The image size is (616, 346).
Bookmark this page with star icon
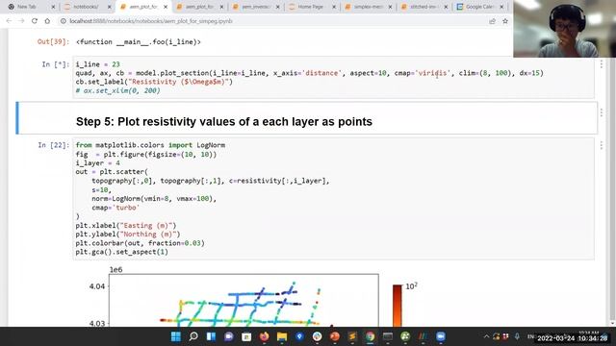click(505, 21)
